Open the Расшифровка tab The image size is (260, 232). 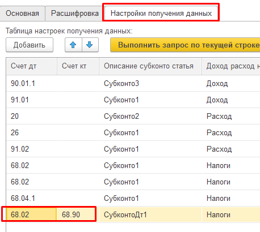pos(75,14)
